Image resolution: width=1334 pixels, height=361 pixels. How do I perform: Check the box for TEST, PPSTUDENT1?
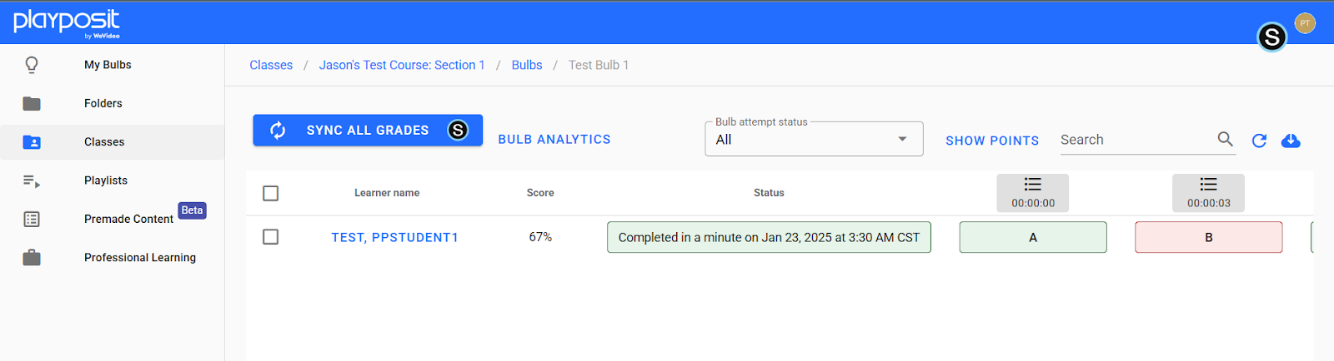(x=270, y=237)
